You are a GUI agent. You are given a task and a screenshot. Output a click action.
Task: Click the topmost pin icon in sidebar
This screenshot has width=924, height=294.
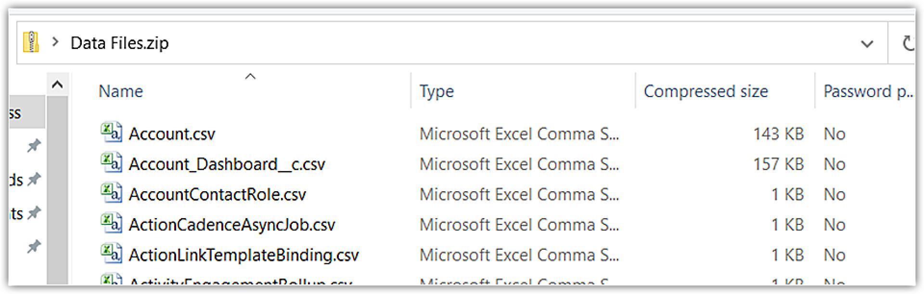[x=34, y=146]
